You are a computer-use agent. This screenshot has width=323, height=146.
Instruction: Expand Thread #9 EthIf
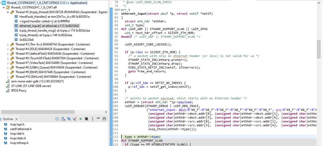pyautogui.click(x=8, y=72)
